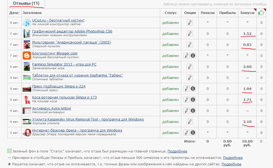Open Утилита Kaspersky Virus Removal Tool link
The image size is (273, 168).
(x=88, y=119)
